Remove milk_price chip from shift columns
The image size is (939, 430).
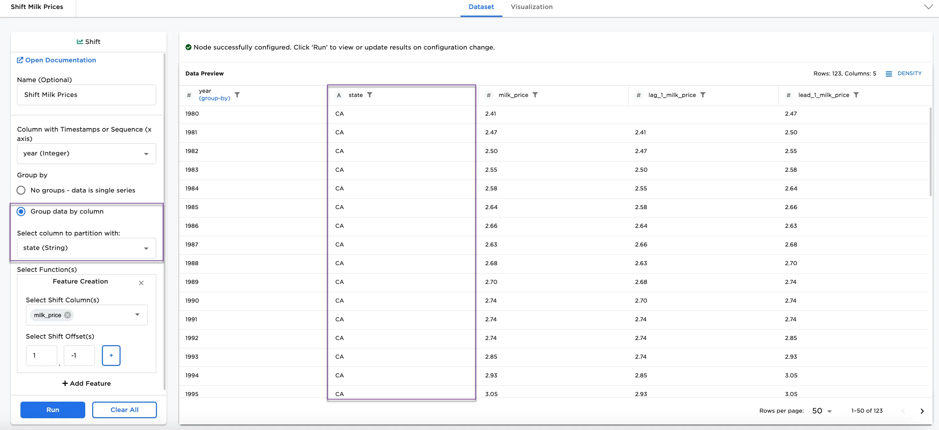(68, 315)
